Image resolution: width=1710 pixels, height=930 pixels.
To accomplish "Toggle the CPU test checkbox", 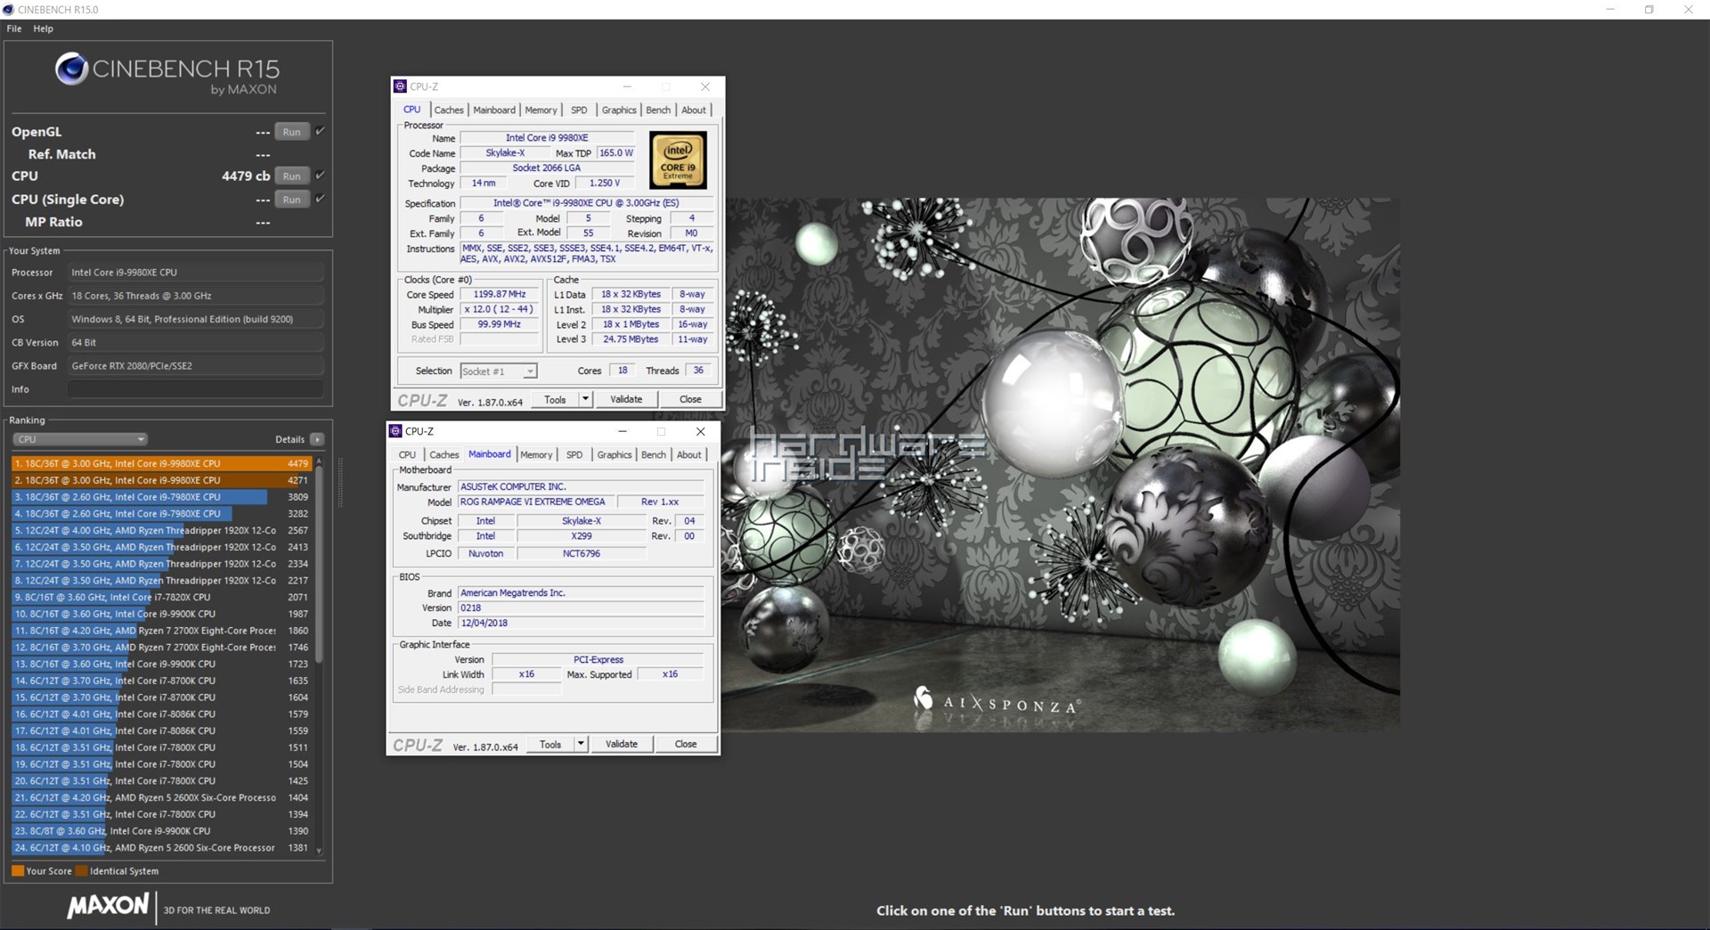I will click(x=321, y=175).
